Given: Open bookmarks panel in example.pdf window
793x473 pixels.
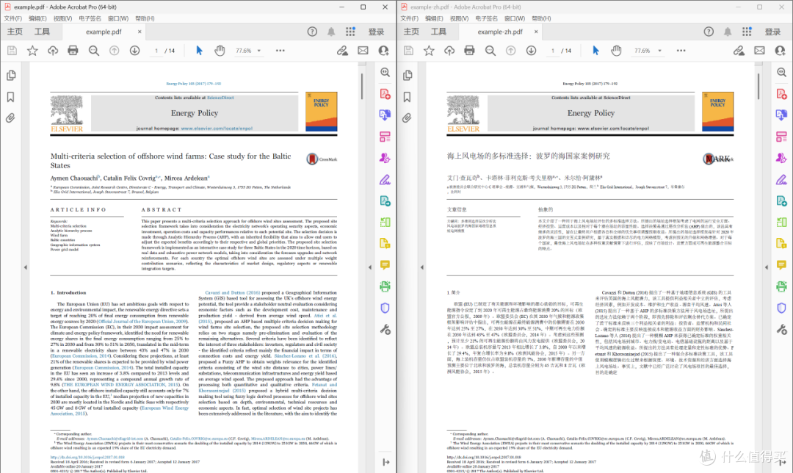Looking at the screenshot, I should click(x=10, y=97).
